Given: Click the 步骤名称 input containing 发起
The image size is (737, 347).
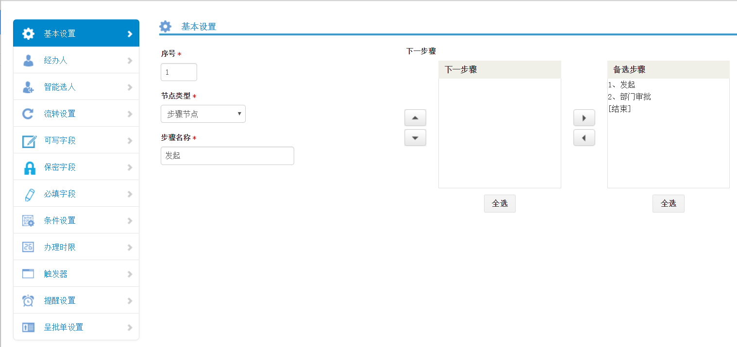Looking at the screenshot, I should click(227, 156).
